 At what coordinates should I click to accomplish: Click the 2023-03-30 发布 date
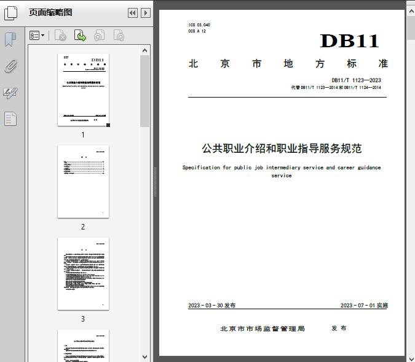(211, 305)
